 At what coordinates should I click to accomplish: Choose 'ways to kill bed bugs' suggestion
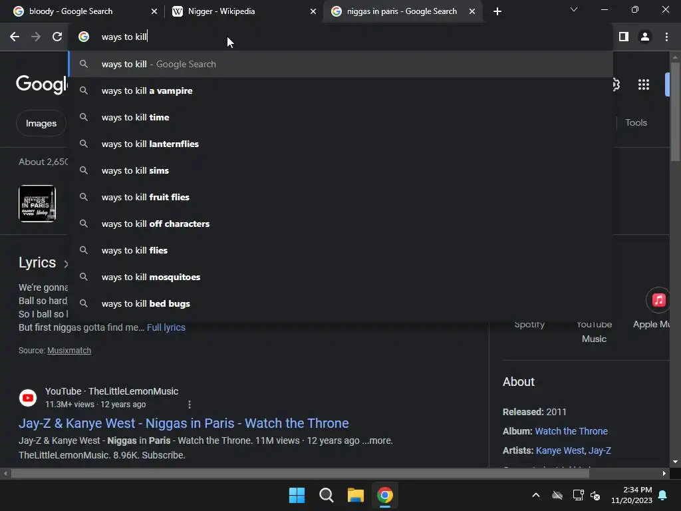pos(340,303)
